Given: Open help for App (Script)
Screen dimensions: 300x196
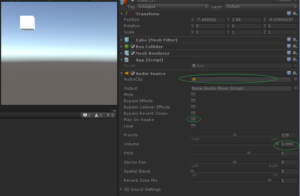Looking at the screenshot, I should tap(288, 60).
